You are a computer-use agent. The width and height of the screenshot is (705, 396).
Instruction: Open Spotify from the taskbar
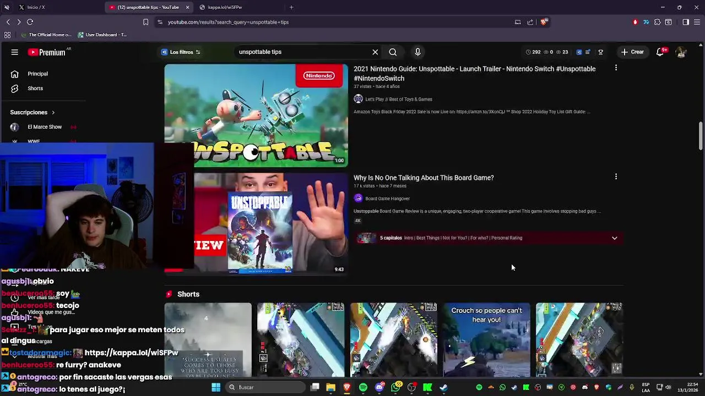click(363, 387)
